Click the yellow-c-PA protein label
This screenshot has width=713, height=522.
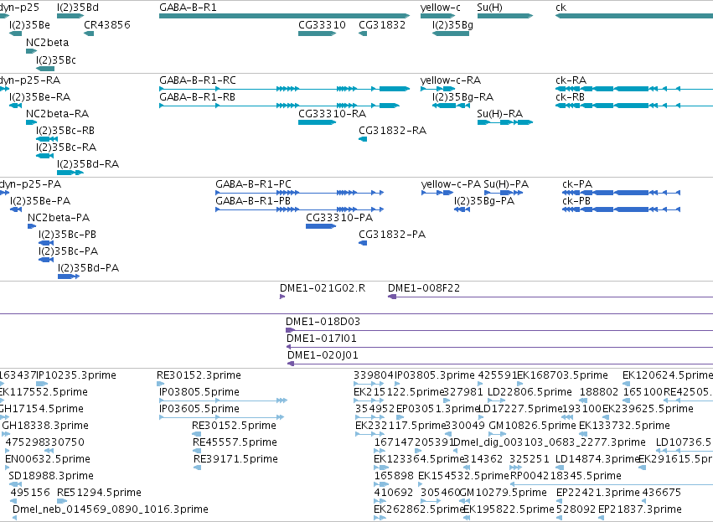451,184
